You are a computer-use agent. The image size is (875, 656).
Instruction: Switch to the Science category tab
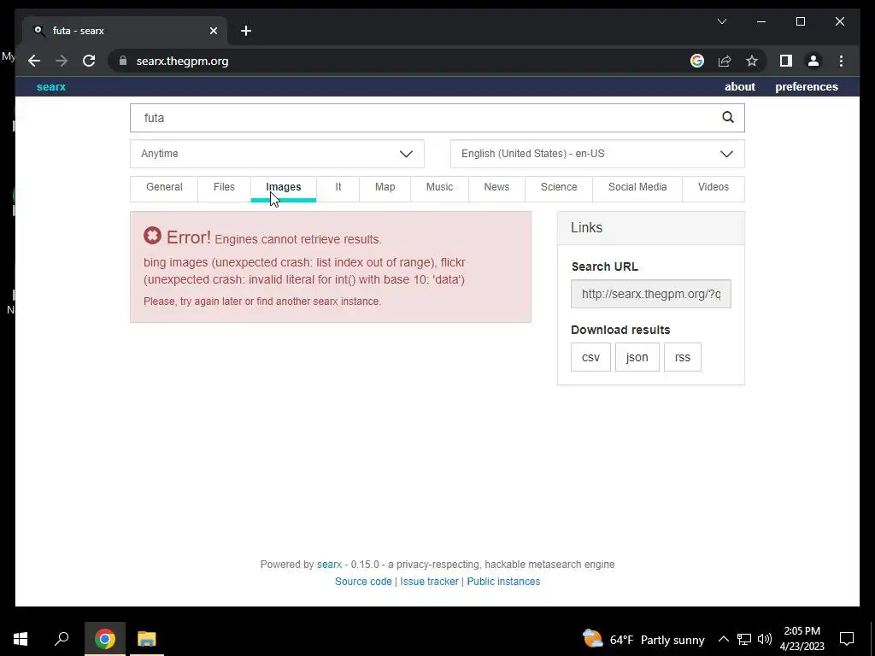pos(559,187)
